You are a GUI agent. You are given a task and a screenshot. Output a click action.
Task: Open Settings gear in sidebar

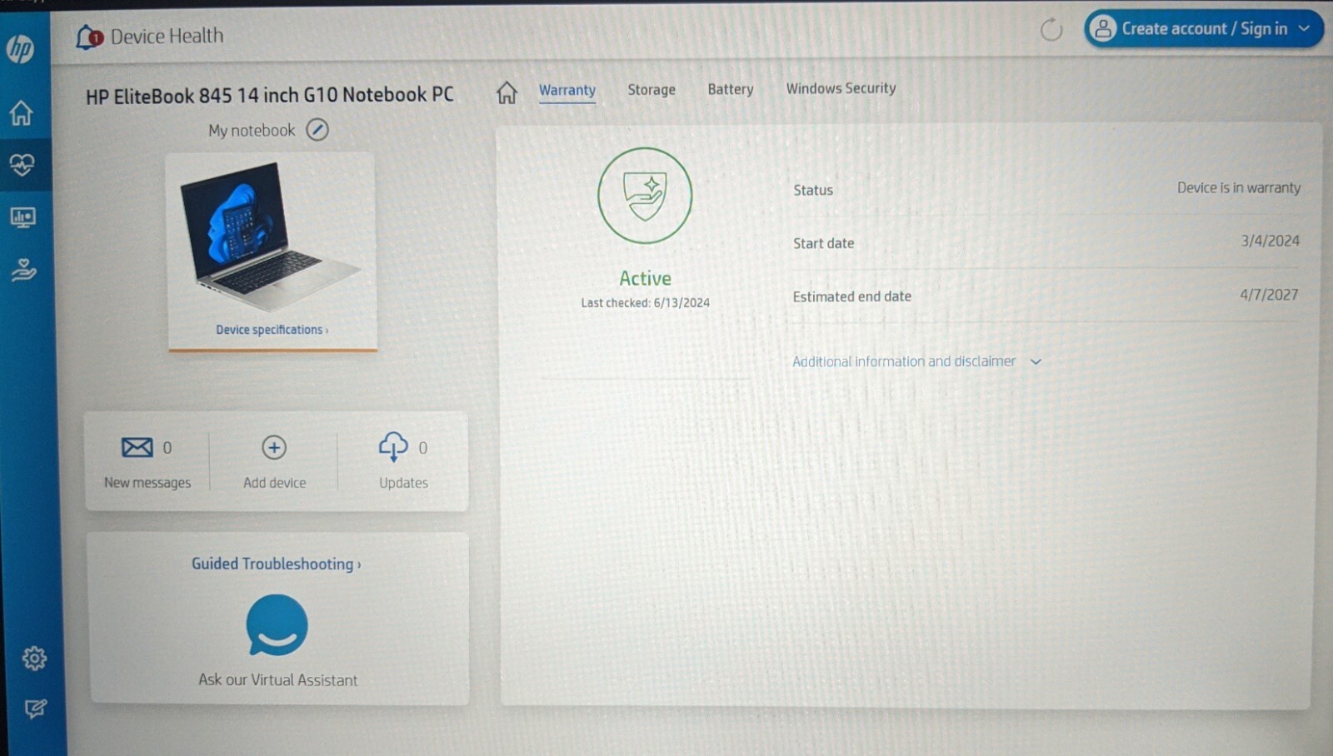[x=34, y=659]
